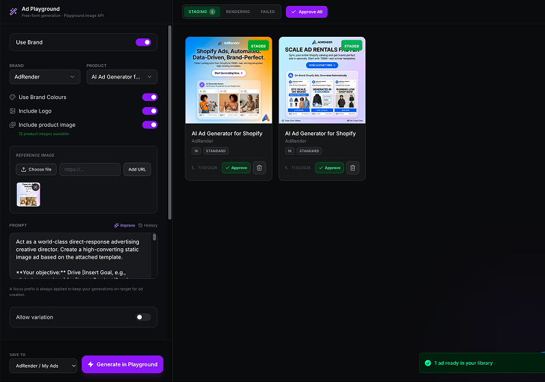Click the left panel vertical scrollbar

170,122
